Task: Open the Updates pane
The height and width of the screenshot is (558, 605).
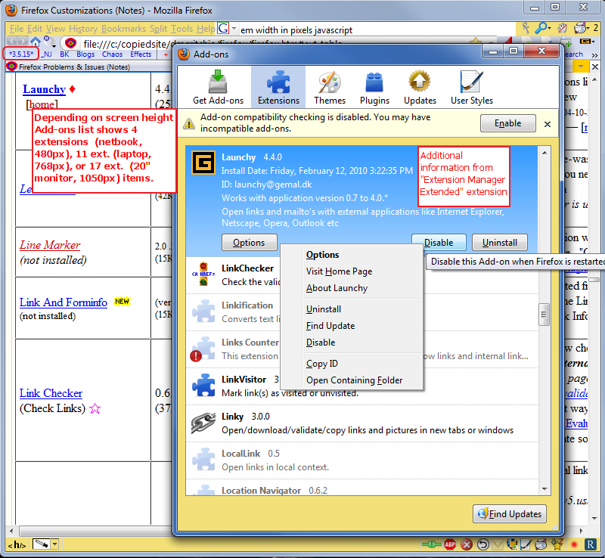Action: tap(420, 88)
